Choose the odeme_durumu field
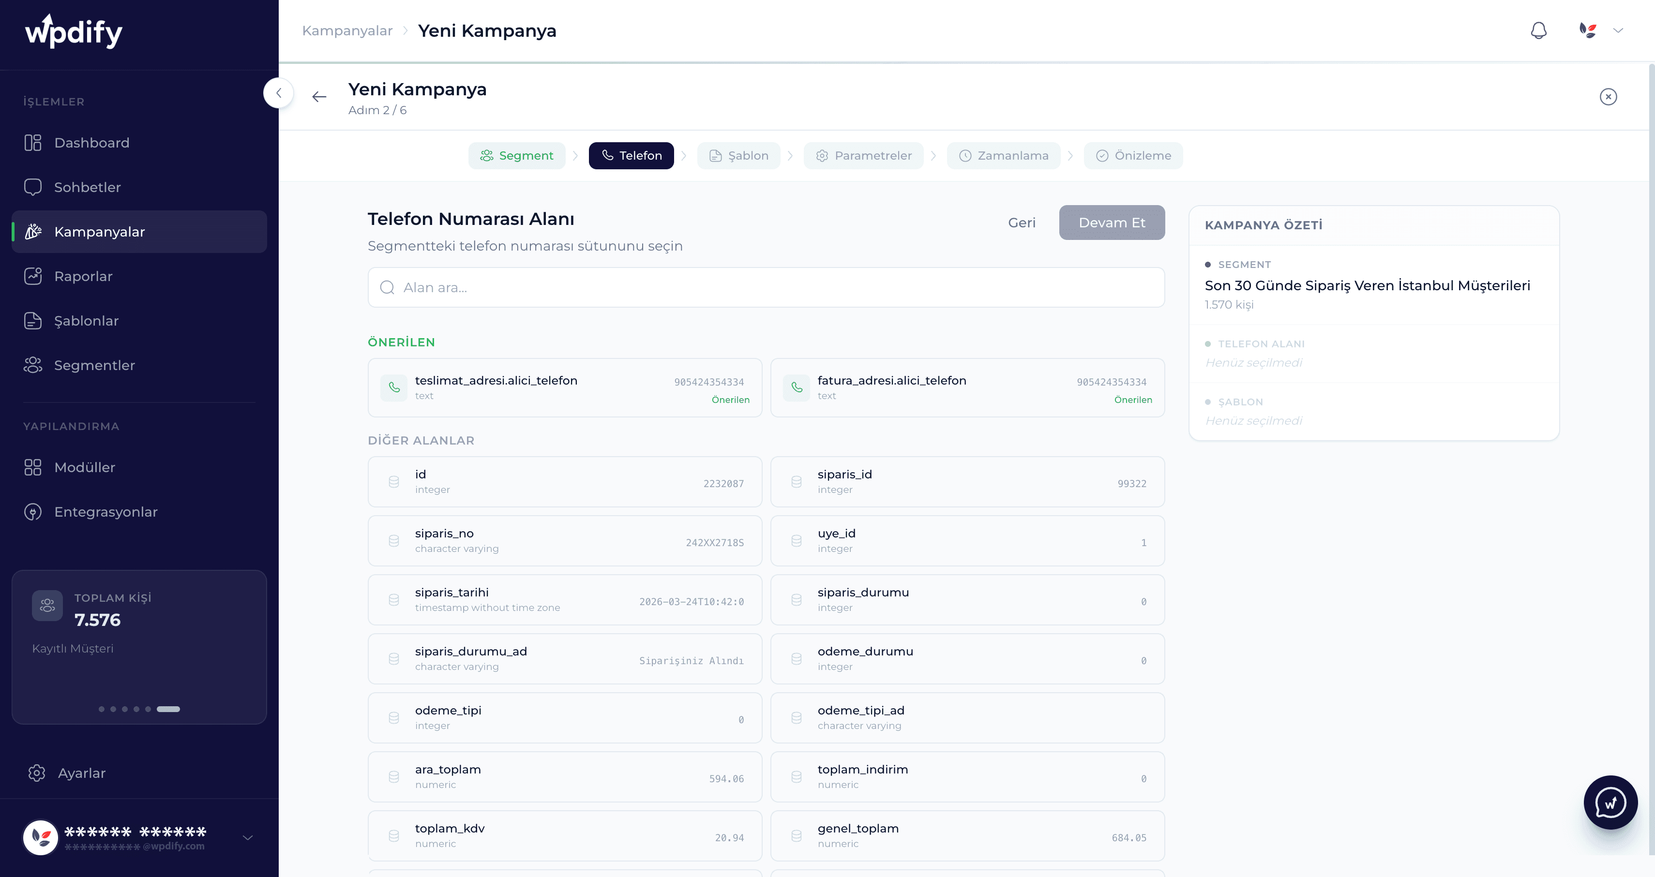The width and height of the screenshot is (1655, 877). point(967,659)
